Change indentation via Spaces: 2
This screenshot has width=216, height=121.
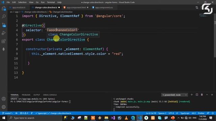tap(162, 113)
